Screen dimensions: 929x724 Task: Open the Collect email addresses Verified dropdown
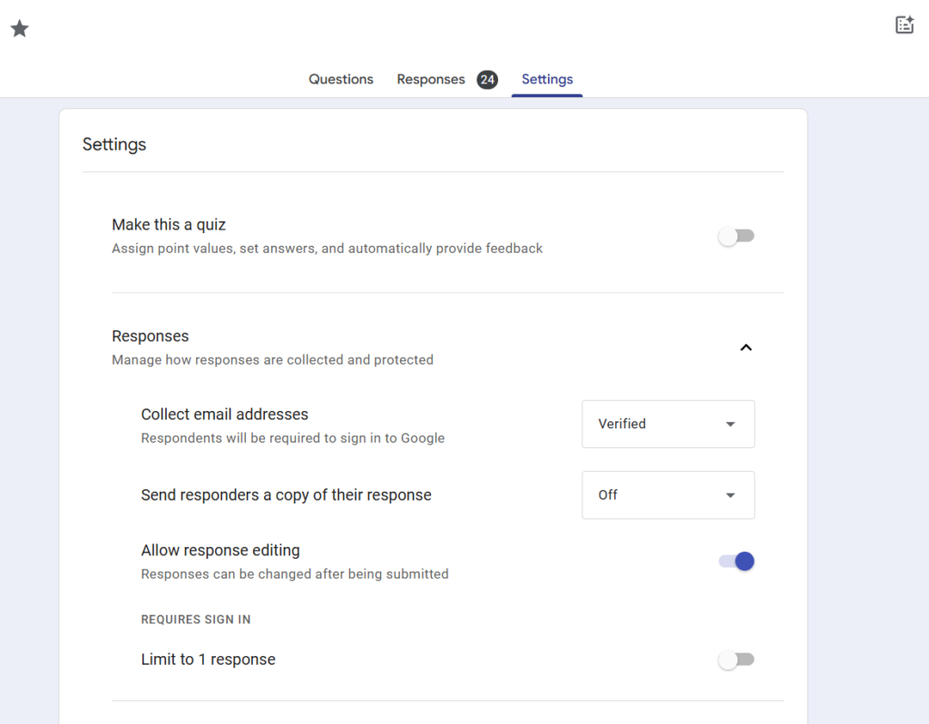[x=667, y=425]
